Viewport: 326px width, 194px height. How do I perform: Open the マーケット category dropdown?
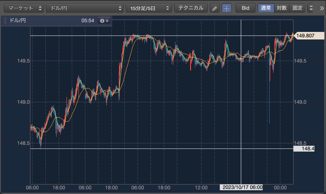tap(24, 8)
